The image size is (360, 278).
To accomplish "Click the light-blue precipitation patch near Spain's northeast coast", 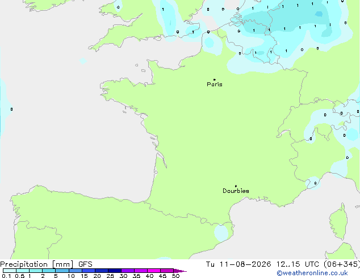I will [x=221, y=233].
